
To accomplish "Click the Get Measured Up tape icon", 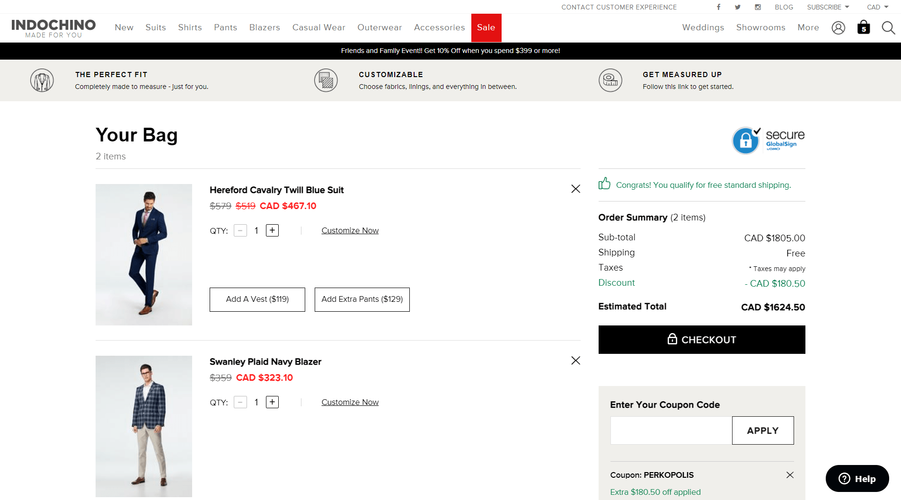I will click(x=610, y=80).
